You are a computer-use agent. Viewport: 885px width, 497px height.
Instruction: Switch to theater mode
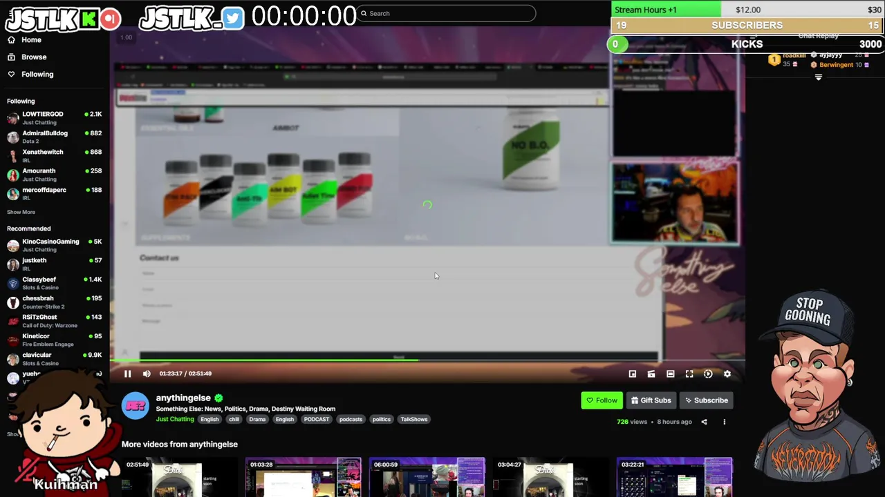coord(670,373)
